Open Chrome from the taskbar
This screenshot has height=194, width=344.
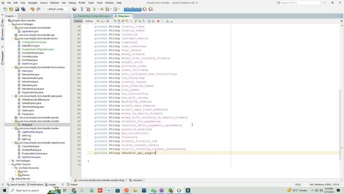[74, 190]
